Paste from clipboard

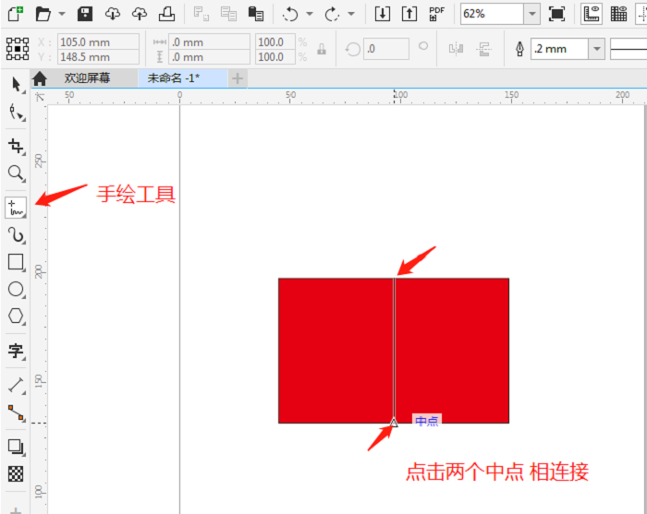256,14
